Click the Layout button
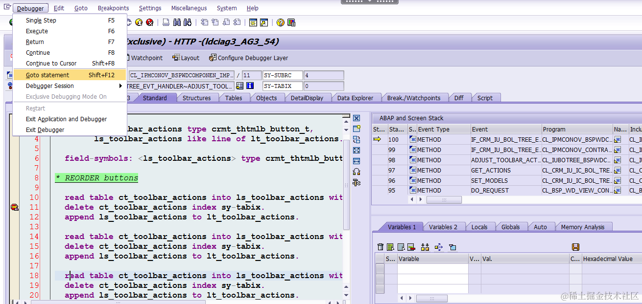This screenshot has width=642, height=304. (186, 58)
